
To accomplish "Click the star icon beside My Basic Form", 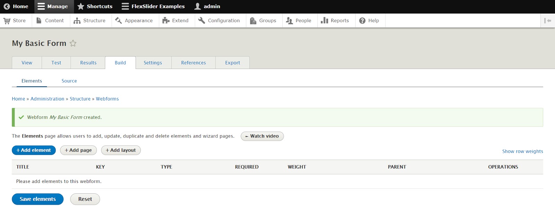I will (x=73, y=43).
